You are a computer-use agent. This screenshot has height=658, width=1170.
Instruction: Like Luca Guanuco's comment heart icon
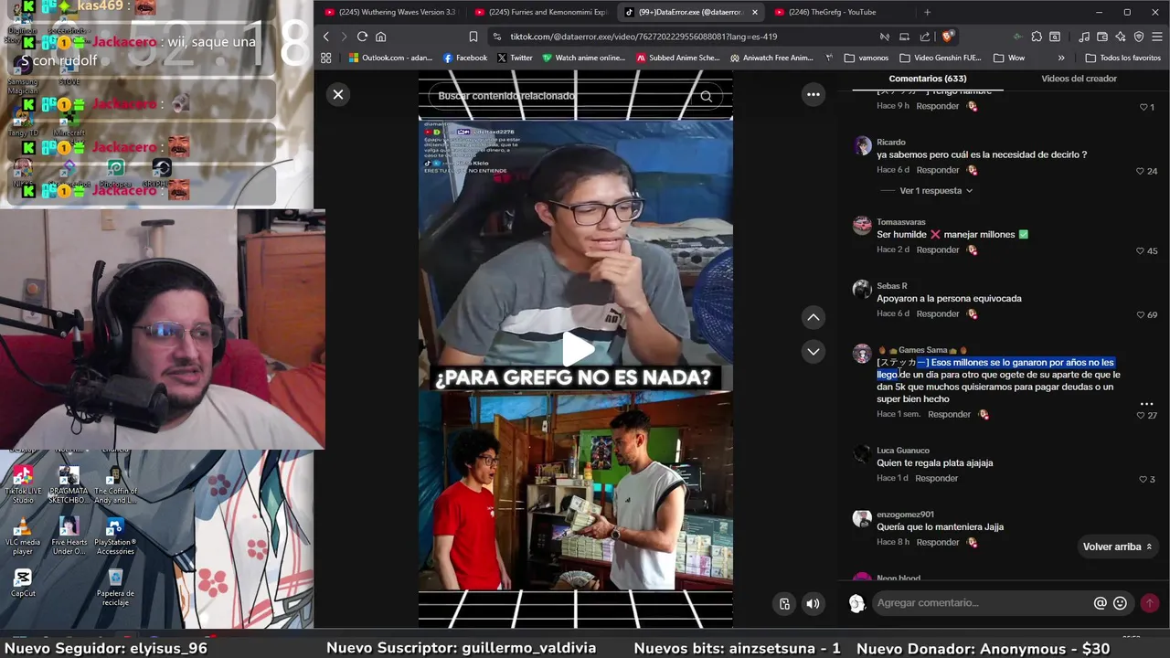click(x=1143, y=479)
